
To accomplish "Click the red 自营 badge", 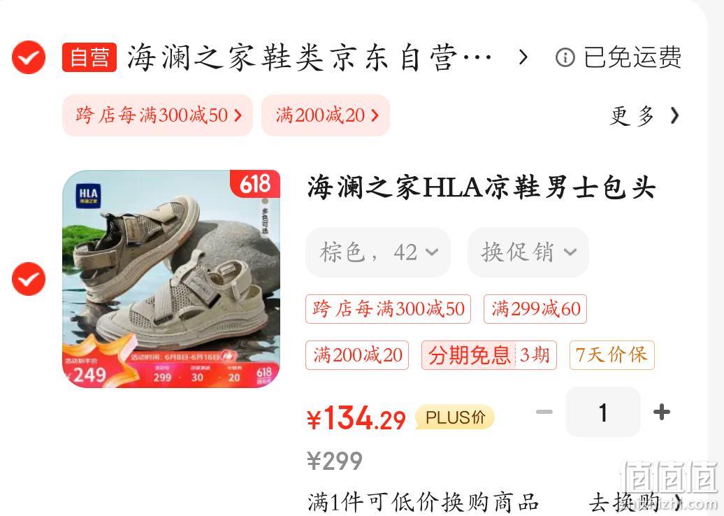I will 89,57.
